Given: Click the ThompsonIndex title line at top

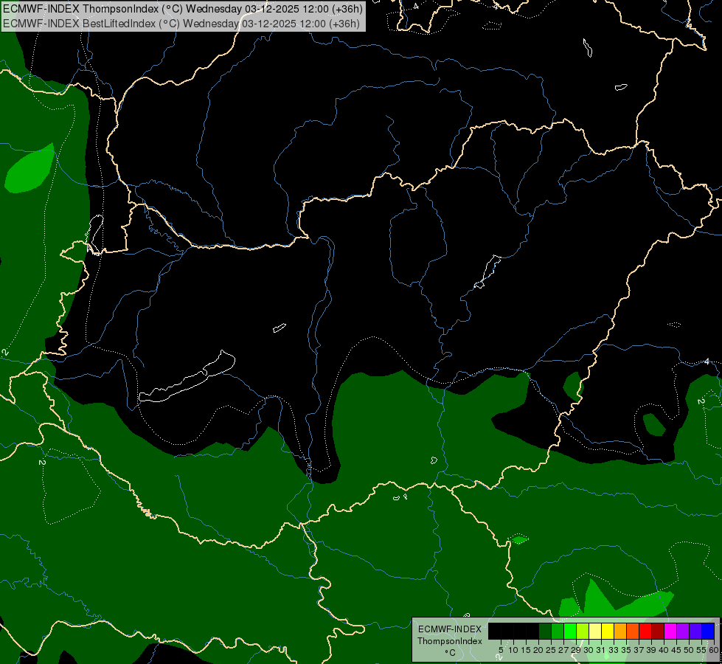Looking at the screenshot, I should [183, 9].
